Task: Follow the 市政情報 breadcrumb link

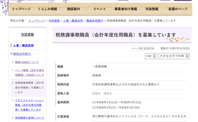Action: point(54,21)
